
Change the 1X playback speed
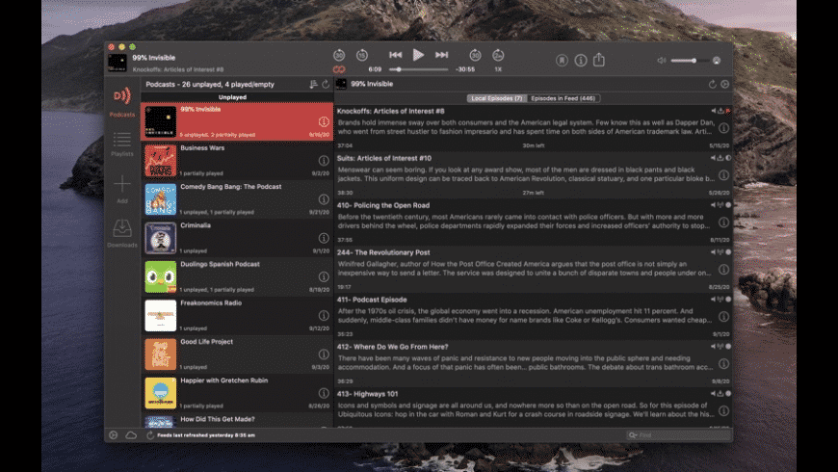point(498,69)
